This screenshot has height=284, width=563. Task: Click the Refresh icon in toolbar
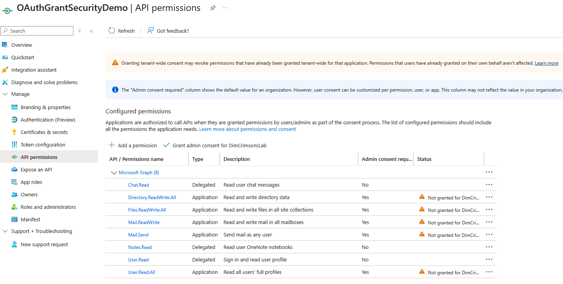112,31
